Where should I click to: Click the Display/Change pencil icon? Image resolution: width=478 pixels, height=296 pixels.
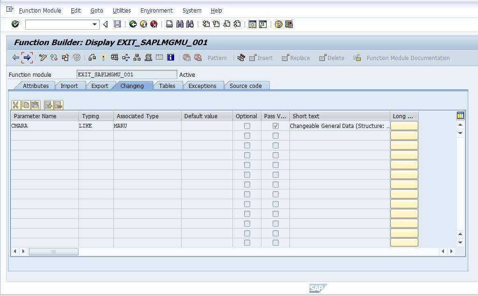click(42, 57)
